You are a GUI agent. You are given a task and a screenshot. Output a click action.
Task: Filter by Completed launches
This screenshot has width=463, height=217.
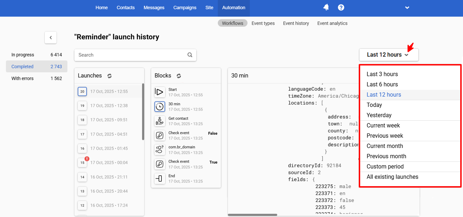click(x=37, y=66)
